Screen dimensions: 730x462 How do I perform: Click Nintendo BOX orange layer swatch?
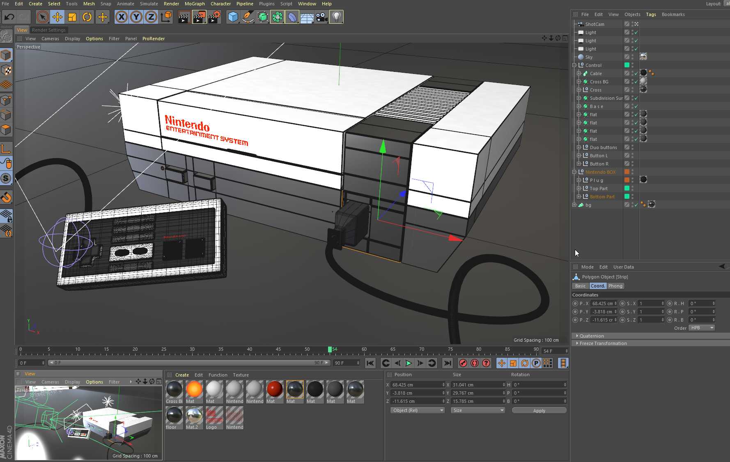(627, 172)
